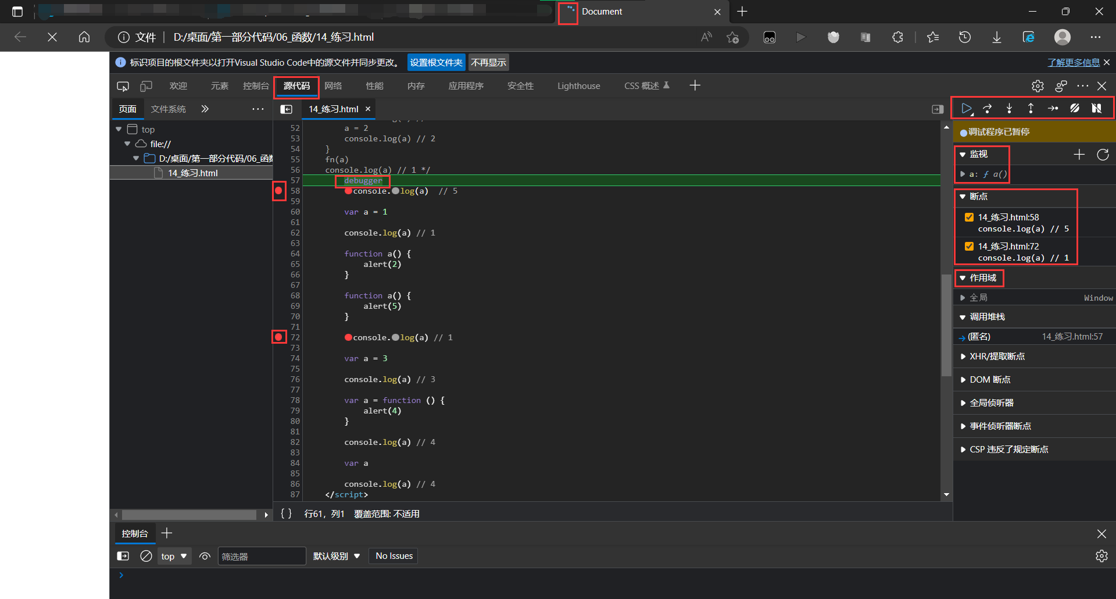Refresh watch expressions icon

point(1103,154)
